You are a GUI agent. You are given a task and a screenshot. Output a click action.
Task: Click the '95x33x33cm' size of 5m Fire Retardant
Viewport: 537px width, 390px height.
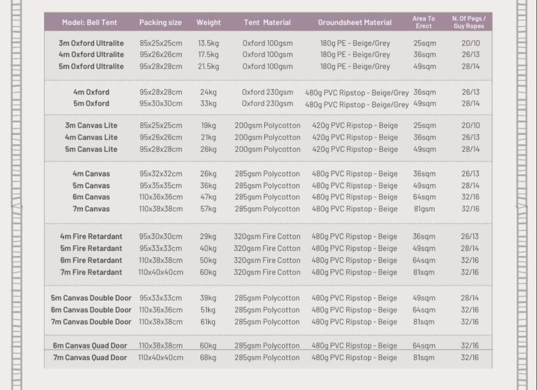[161, 249]
